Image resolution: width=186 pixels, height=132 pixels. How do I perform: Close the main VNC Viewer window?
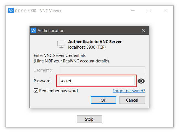165,11
